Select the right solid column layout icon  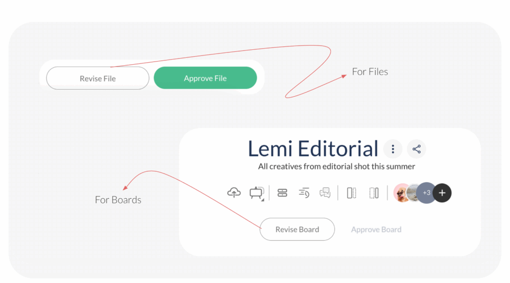coord(374,193)
